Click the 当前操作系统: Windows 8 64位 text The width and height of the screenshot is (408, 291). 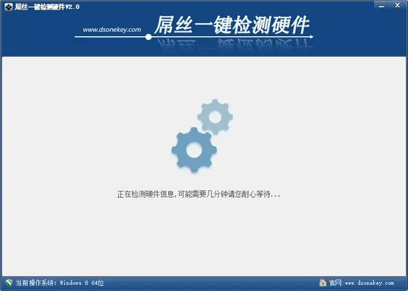pos(60,283)
